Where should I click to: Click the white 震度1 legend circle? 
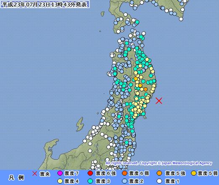point(159,181)
